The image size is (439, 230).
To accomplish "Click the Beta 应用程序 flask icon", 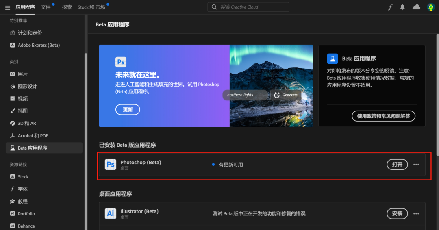I will tap(12, 148).
